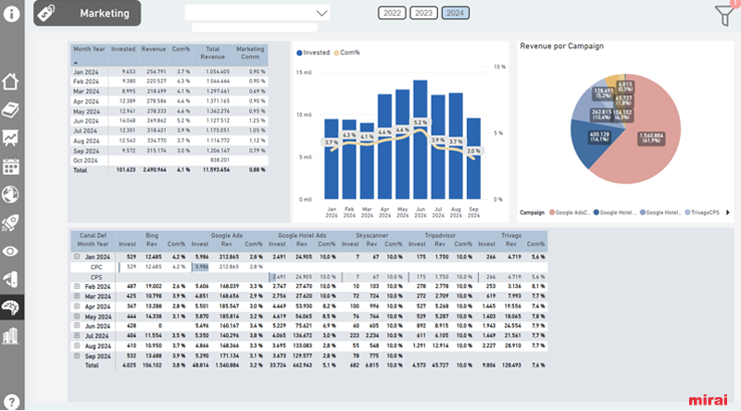Click the Com% header in the top table
This screenshot has width=741, height=411.
tap(181, 49)
